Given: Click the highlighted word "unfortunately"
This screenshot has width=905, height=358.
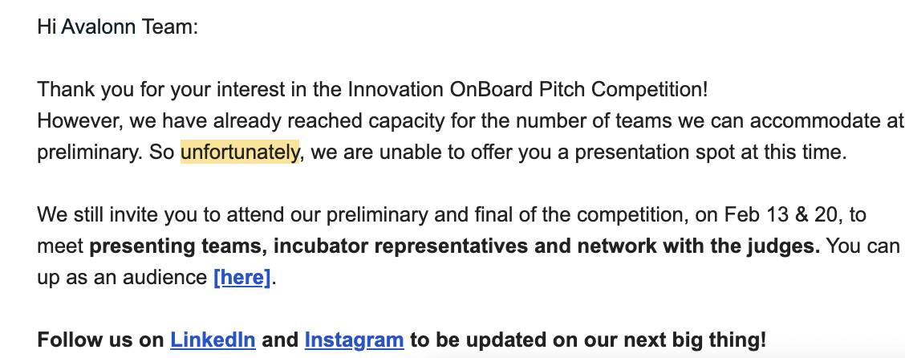Looking at the screenshot, I should point(240,153).
